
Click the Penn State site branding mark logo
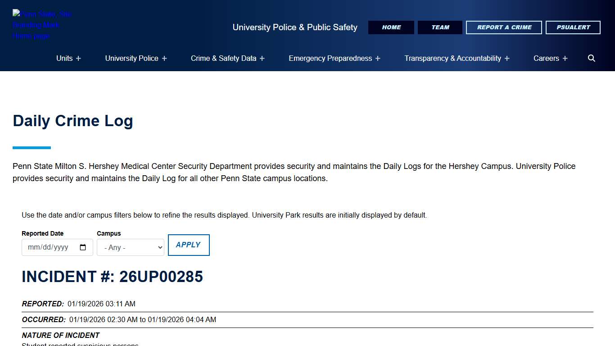pyautogui.click(x=42, y=24)
